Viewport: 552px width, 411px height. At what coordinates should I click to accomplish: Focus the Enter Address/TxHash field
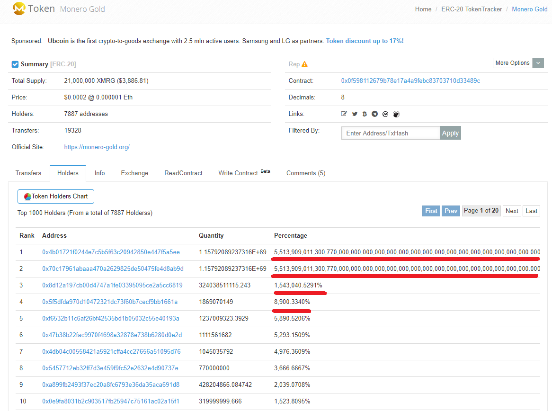(391, 133)
